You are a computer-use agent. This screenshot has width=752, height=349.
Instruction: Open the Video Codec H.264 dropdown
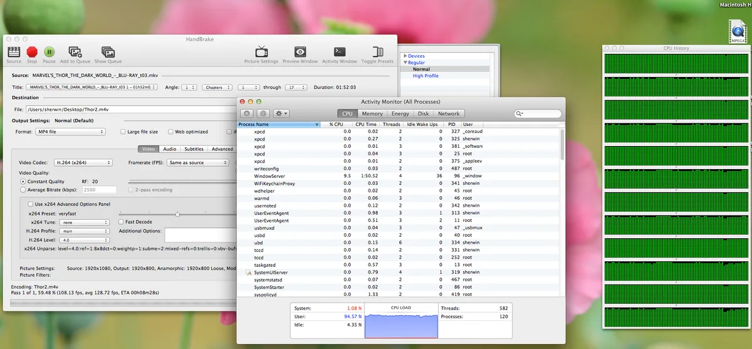pos(83,162)
